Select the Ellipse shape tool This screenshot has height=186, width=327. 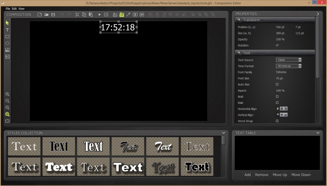coord(7,43)
